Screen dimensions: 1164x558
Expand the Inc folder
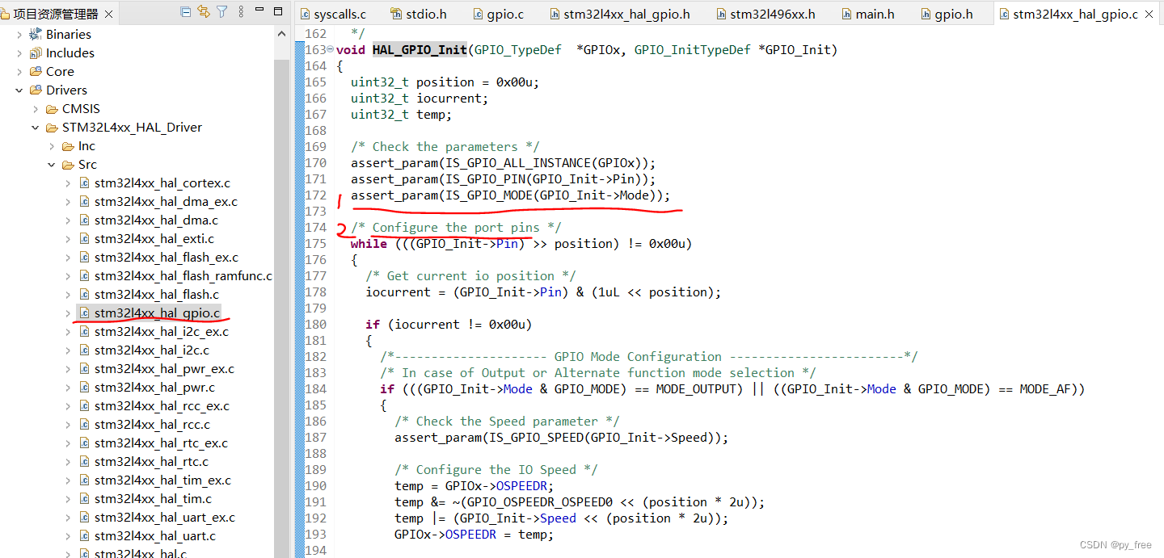(x=51, y=145)
